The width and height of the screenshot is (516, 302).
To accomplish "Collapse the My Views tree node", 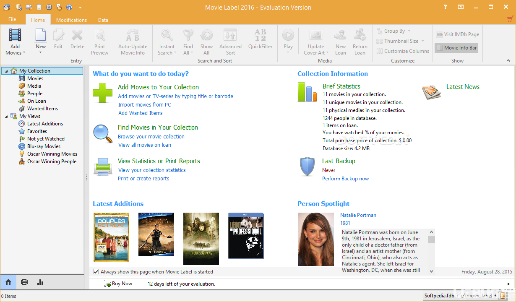I will point(6,116).
